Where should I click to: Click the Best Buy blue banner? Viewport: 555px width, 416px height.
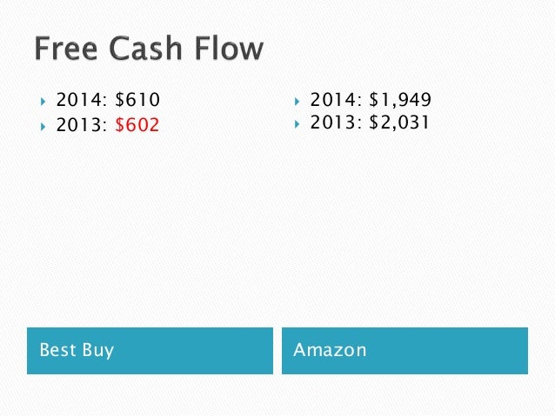[x=150, y=351]
